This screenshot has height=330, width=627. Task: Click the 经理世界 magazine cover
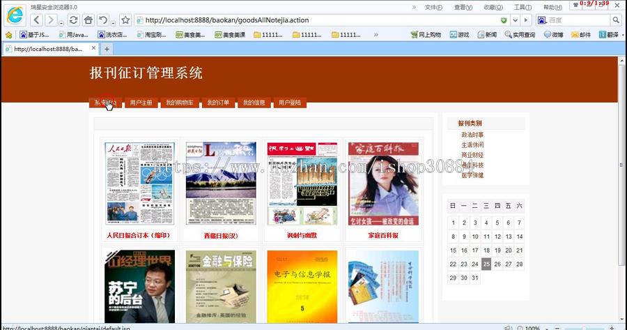coord(139,286)
